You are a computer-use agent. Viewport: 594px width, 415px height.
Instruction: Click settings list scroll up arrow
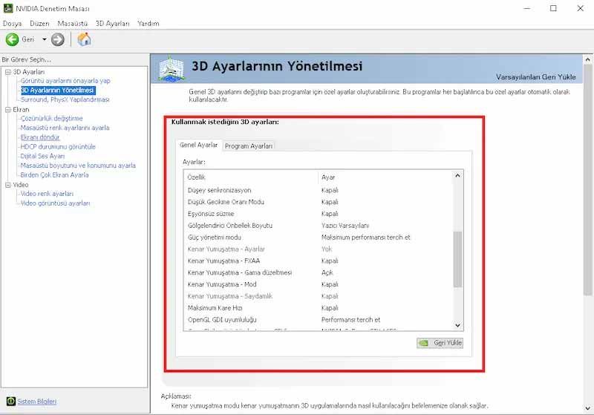coord(457,176)
